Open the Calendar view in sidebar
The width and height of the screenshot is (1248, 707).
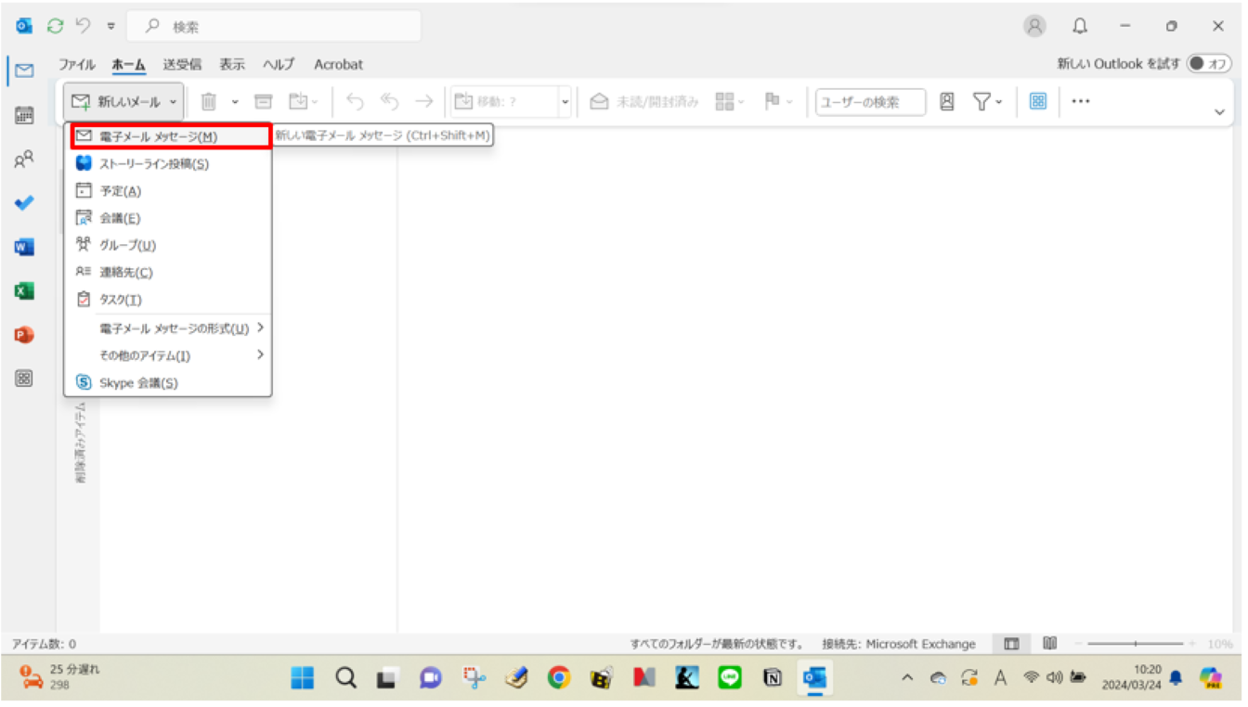point(24,115)
